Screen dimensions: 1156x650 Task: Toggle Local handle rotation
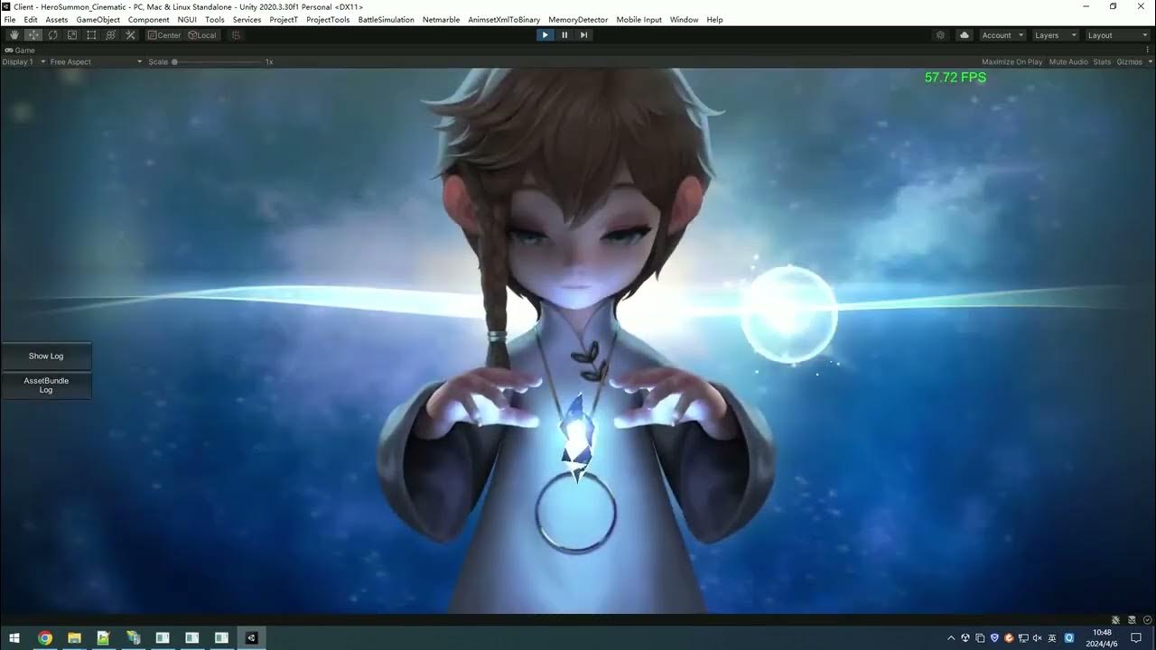[202, 35]
